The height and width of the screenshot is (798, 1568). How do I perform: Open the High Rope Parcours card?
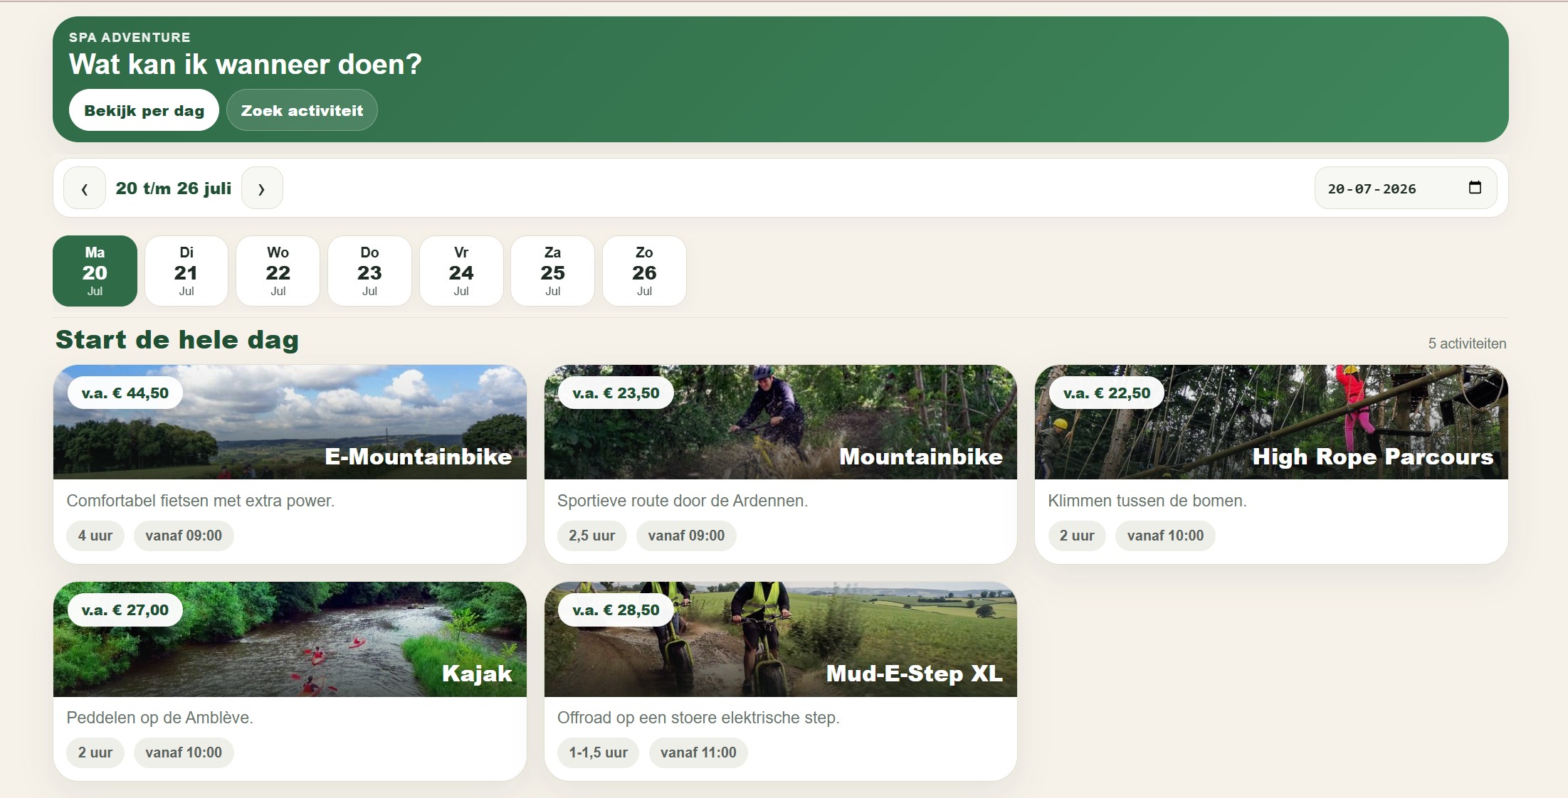(x=1271, y=464)
